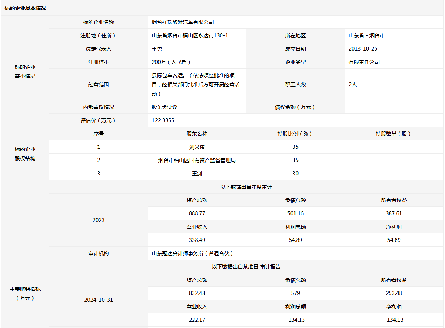Select registered capital value 200万(人民币)

point(171,62)
